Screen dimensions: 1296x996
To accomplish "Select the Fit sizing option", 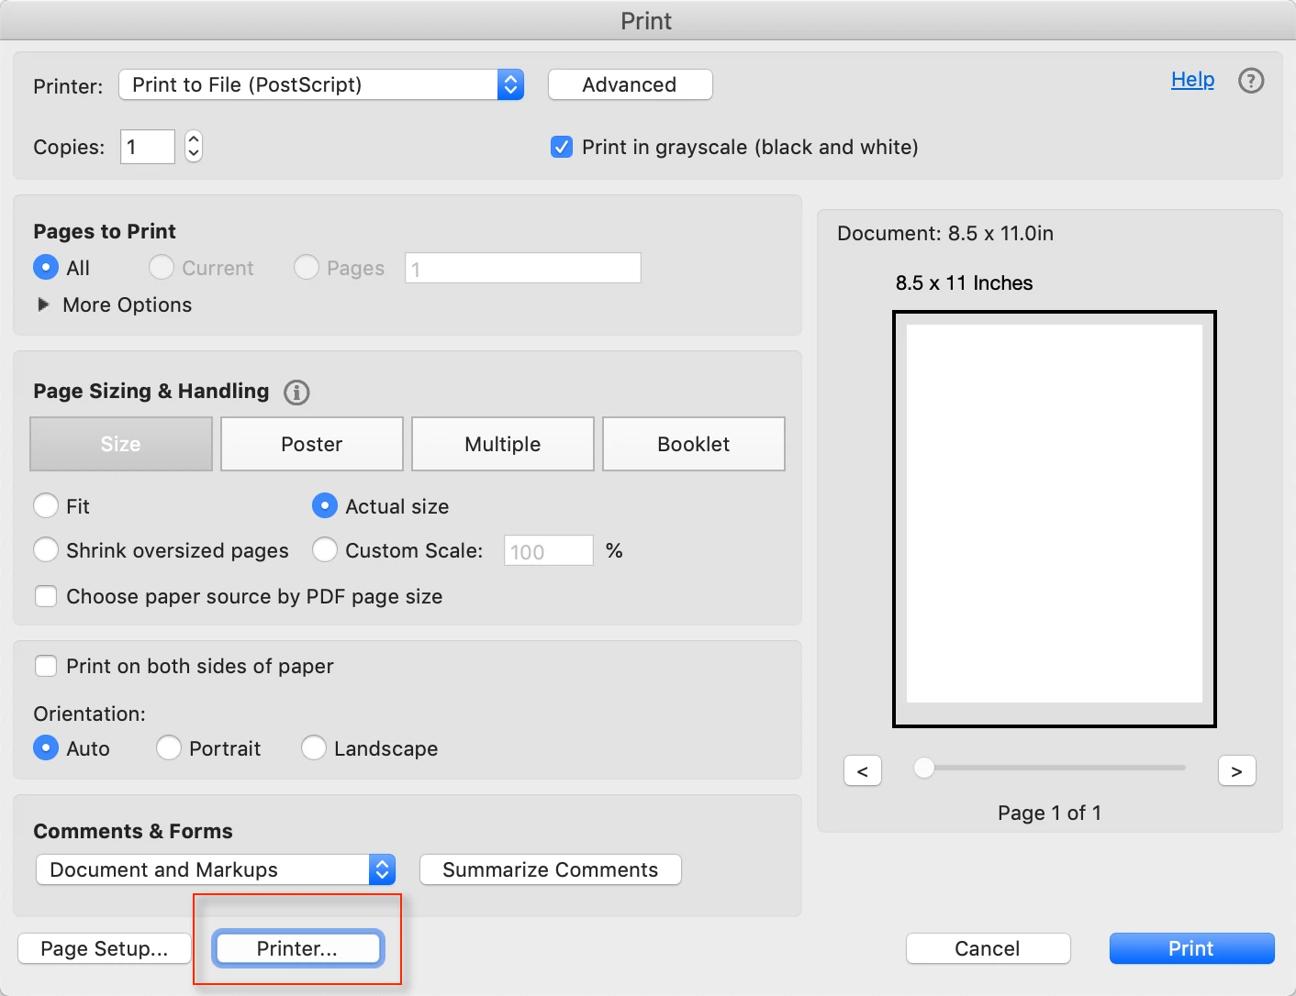I will (x=46, y=505).
